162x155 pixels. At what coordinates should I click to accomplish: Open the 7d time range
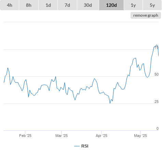[67, 5]
